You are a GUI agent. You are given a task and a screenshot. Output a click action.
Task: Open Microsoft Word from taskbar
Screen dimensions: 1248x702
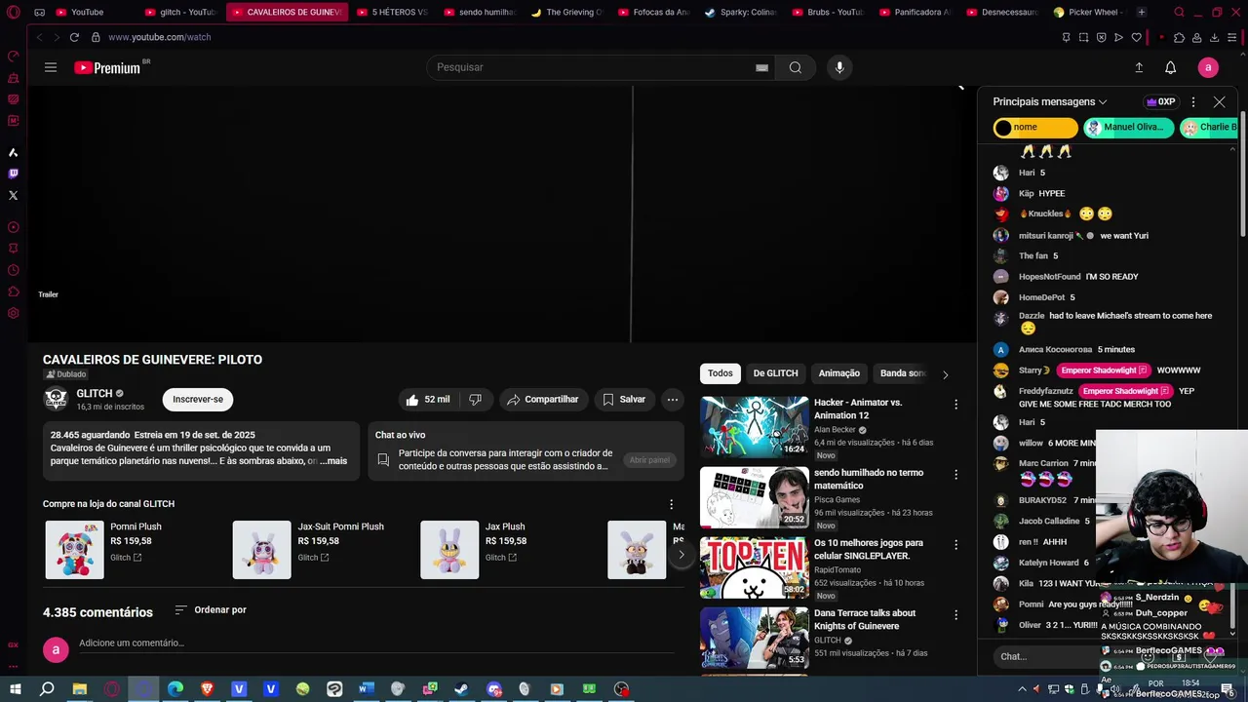[x=366, y=689]
